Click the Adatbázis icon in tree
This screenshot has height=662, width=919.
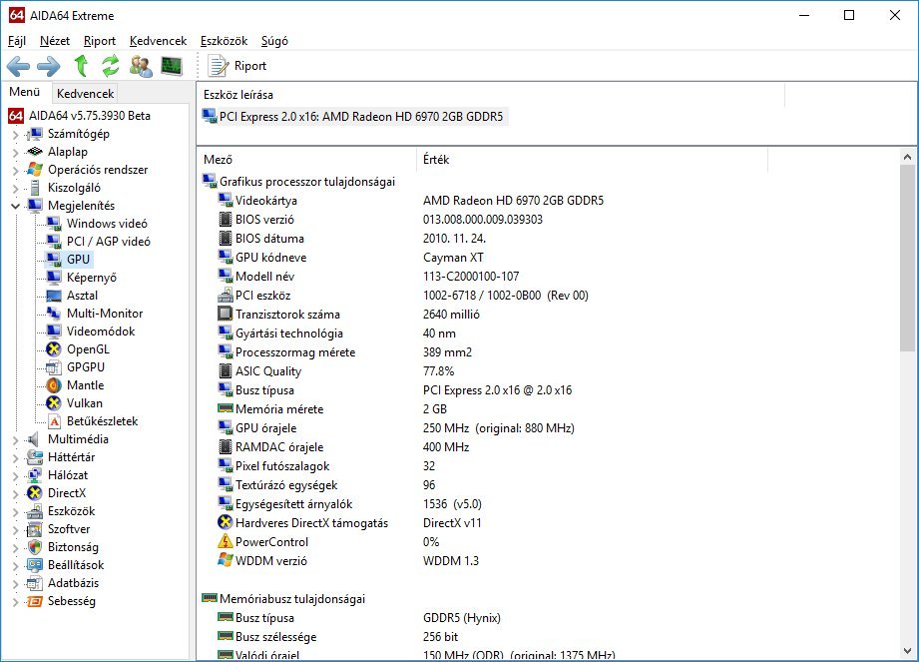tap(35, 583)
